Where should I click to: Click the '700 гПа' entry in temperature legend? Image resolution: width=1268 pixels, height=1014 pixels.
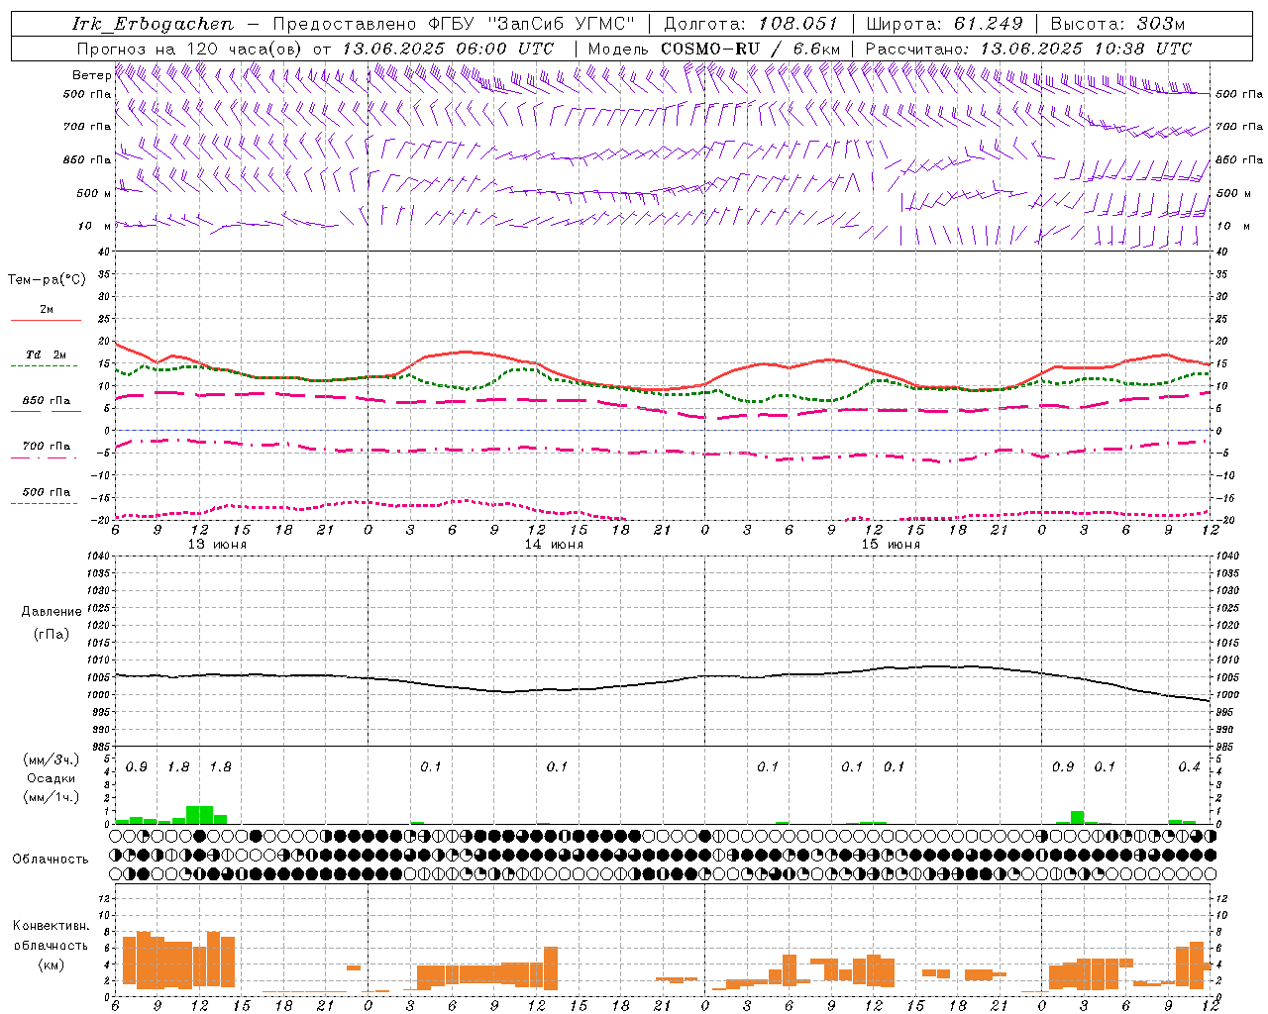click(x=47, y=446)
